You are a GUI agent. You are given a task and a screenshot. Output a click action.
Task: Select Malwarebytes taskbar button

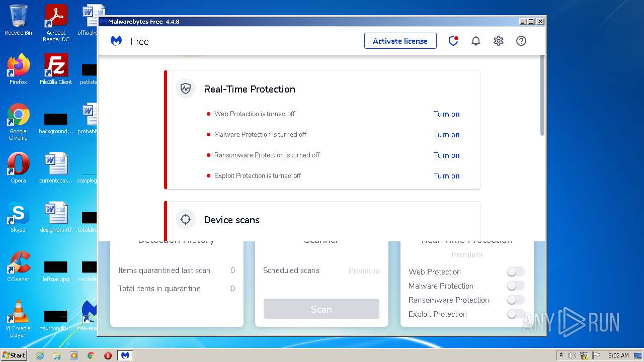click(125, 355)
